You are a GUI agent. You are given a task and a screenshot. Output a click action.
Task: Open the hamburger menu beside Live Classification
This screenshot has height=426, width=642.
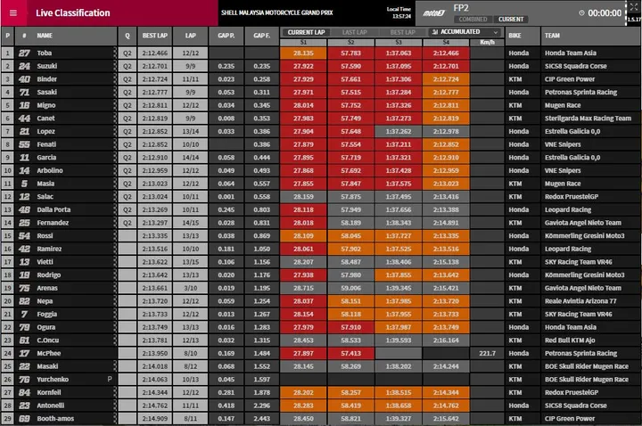(13, 12)
